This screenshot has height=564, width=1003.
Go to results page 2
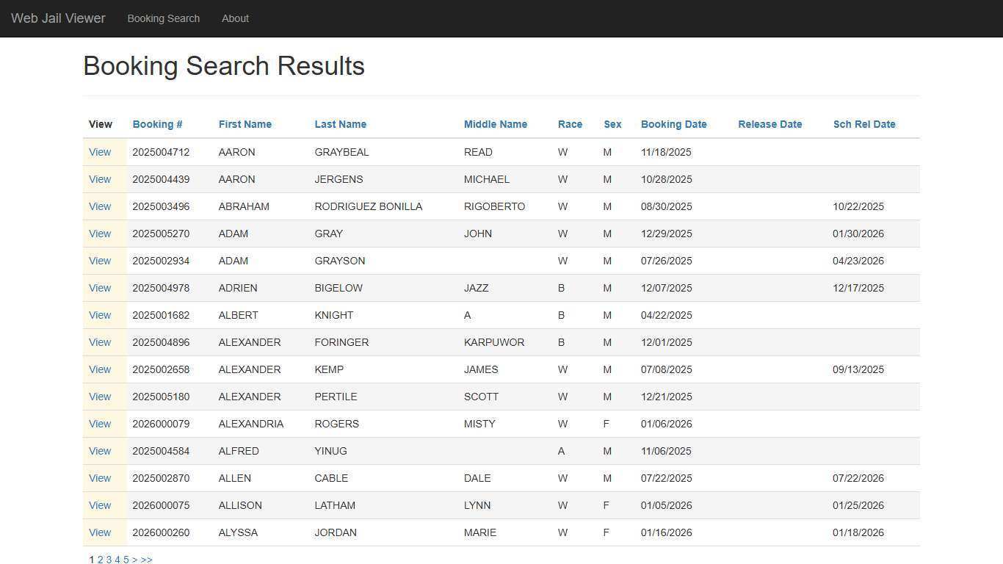[x=99, y=560]
